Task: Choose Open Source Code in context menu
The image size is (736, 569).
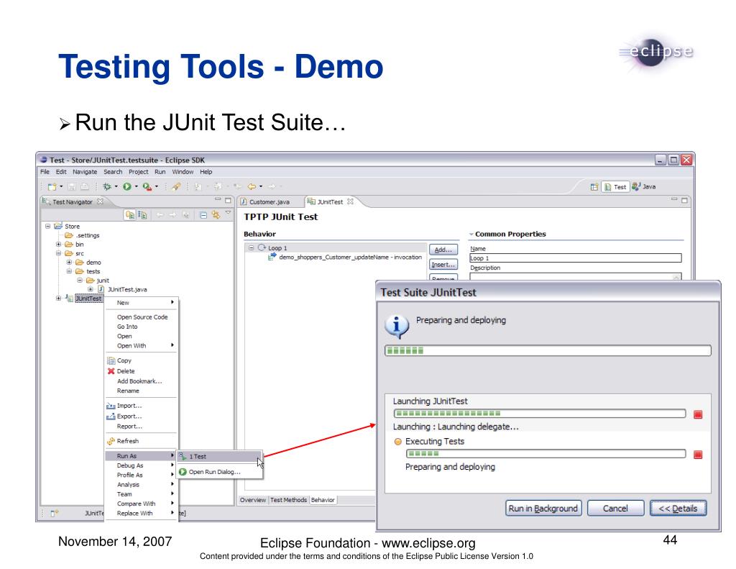Action: click(x=142, y=317)
